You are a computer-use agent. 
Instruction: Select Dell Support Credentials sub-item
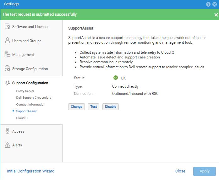(33, 98)
